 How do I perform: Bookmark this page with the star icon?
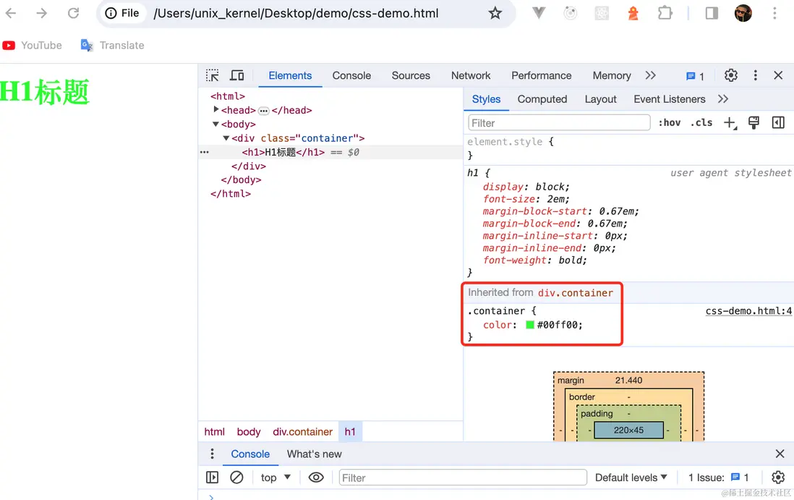click(x=495, y=13)
